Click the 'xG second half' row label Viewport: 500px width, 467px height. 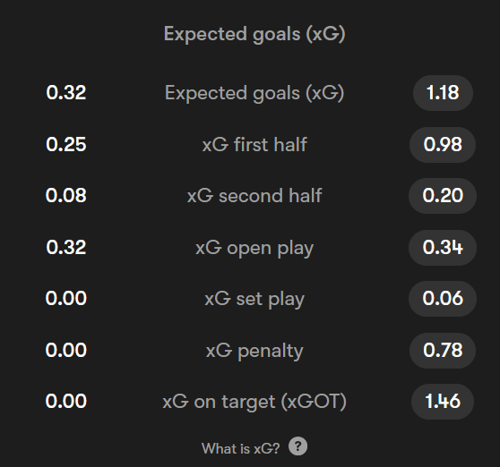click(x=254, y=195)
